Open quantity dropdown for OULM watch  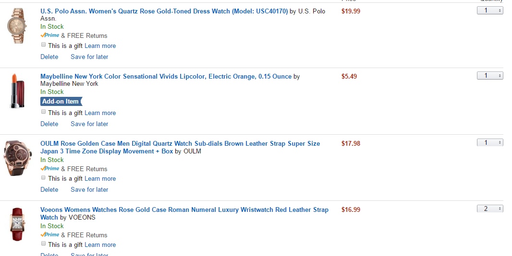(490, 143)
